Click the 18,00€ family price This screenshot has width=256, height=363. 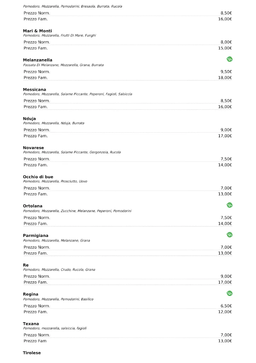(225, 78)
